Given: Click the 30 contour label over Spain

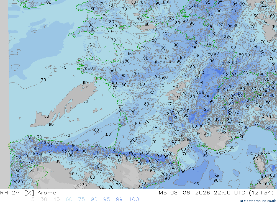Looking at the screenshot, I should tap(84, 185).
